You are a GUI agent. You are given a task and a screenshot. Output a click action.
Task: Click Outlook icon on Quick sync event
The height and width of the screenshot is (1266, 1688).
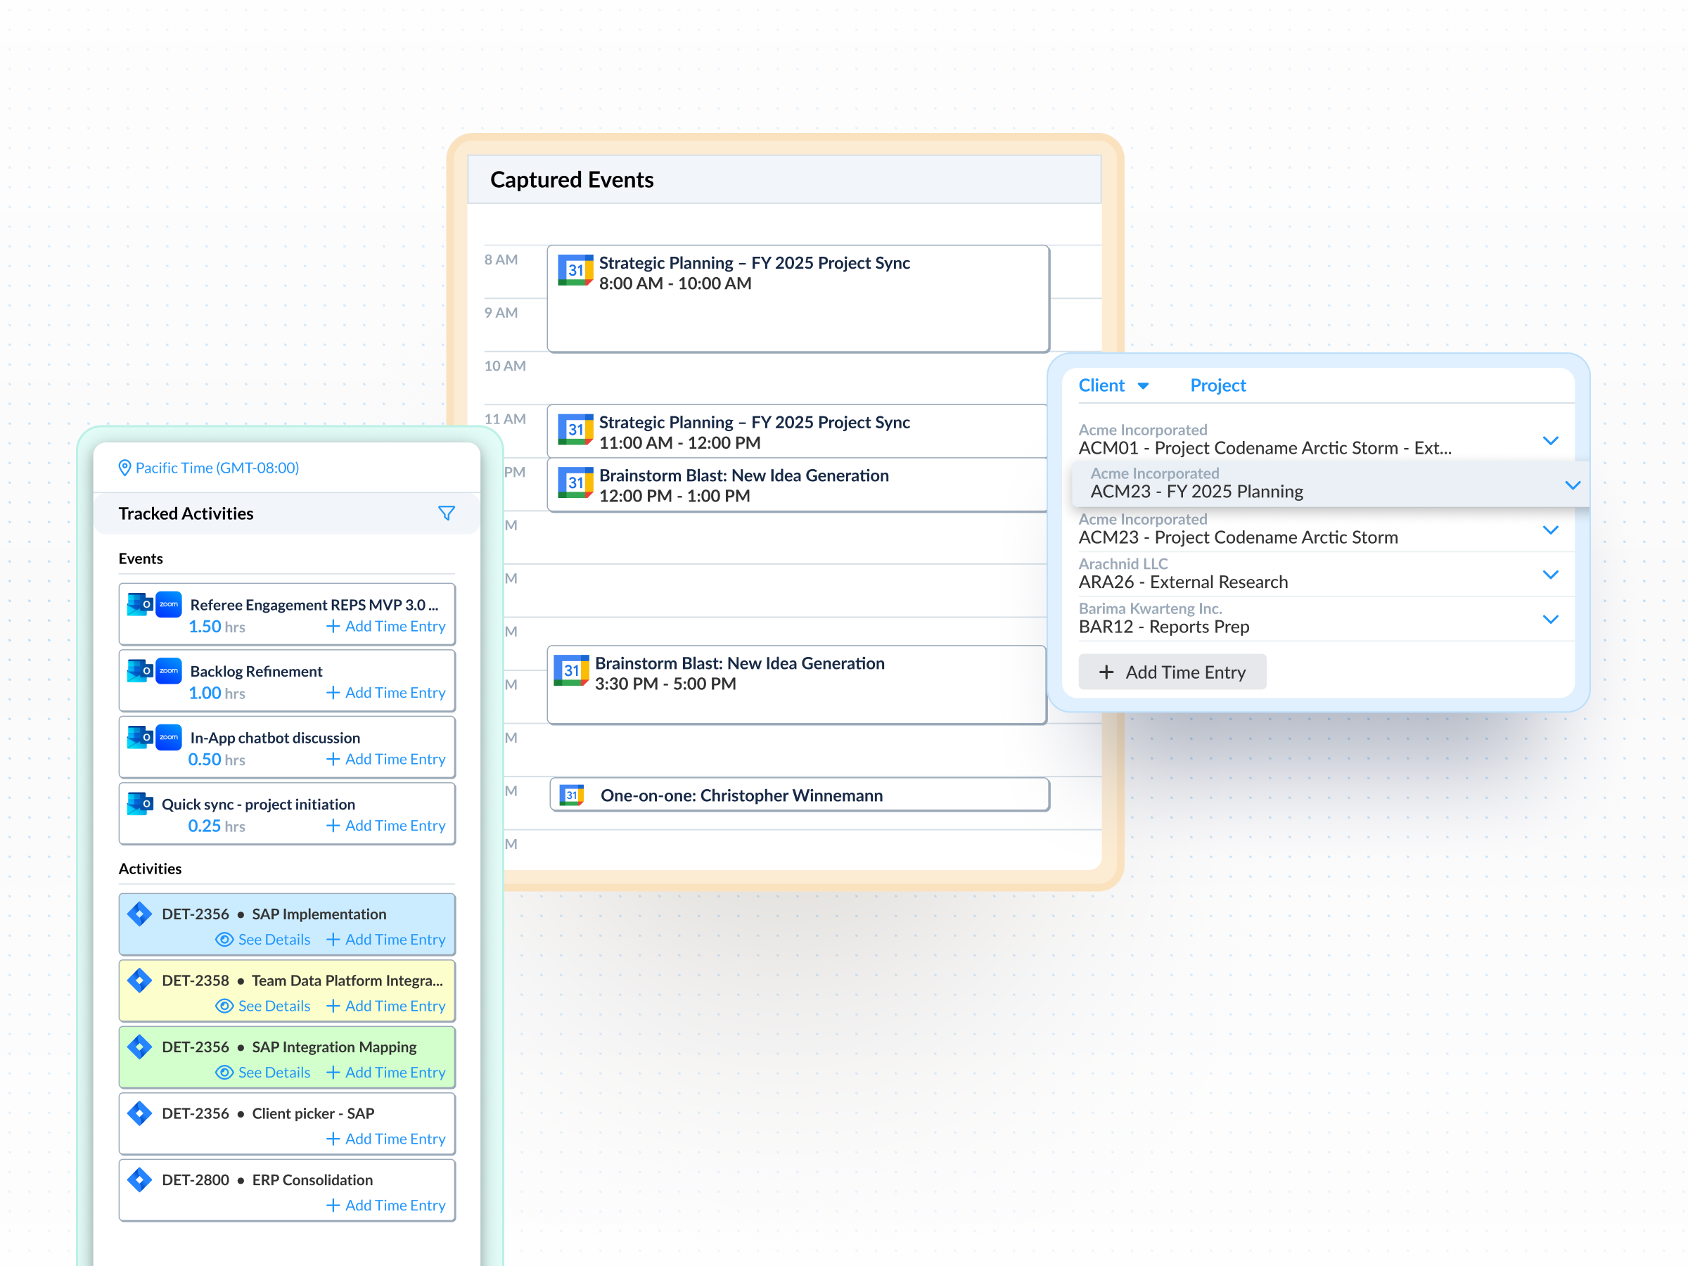click(141, 803)
